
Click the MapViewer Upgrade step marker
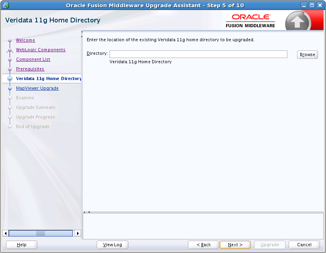[10, 88]
